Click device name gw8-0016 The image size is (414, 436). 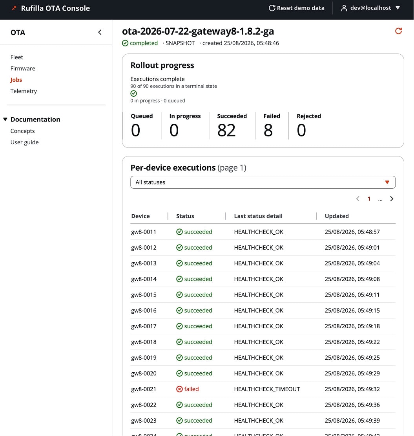pyautogui.click(x=144, y=310)
